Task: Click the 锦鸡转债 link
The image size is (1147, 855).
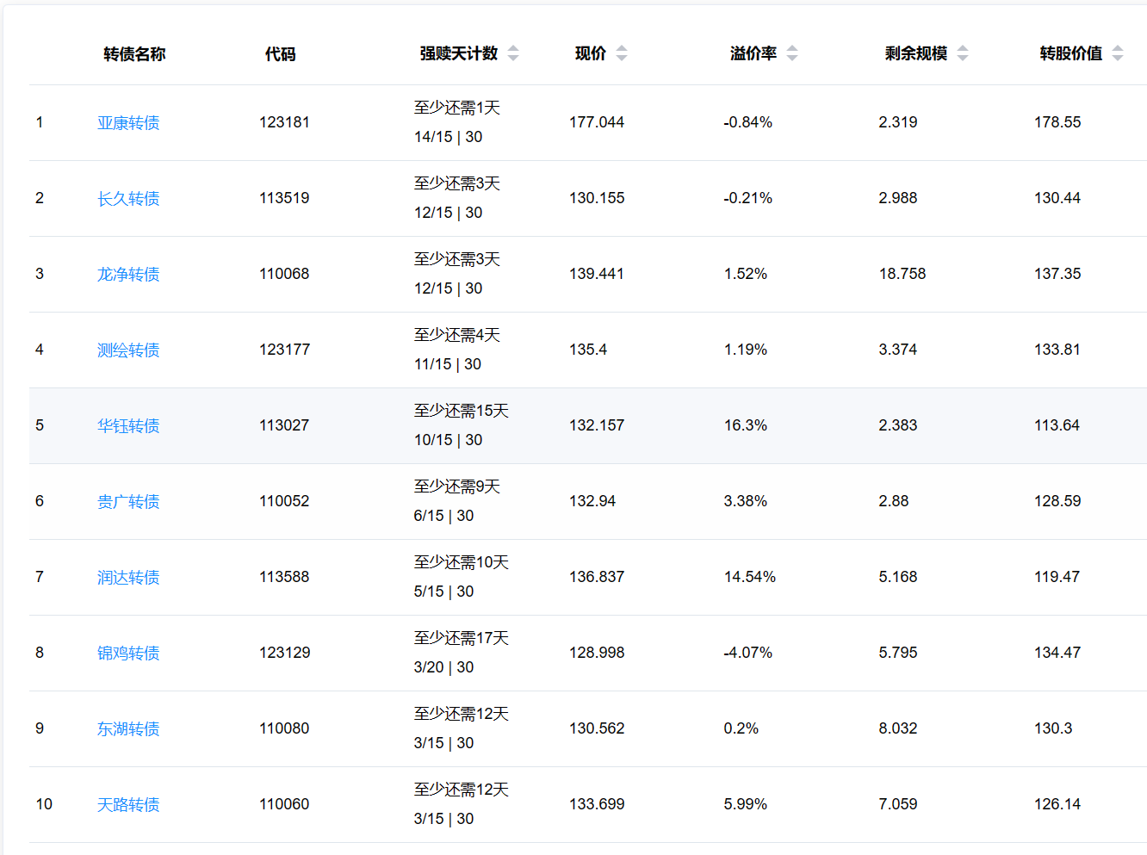Action: [x=128, y=654]
